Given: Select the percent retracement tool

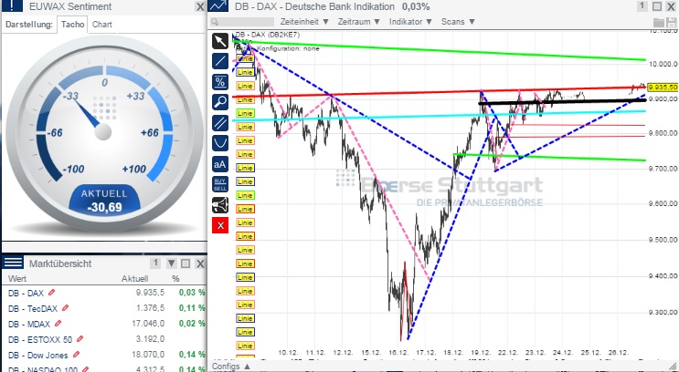Looking at the screenshot, I should coord(220,82).
